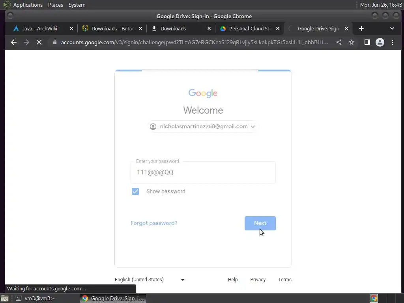This screenshot has width=404, height=303.
Task: Open the Terms link
Action: click(x=285, y=280)
